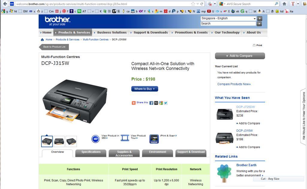The height and width of the screenshot is (189, 307).
Task: Click the View Product in 360 link
Action: pyautogui.click(x=110, y=137)
